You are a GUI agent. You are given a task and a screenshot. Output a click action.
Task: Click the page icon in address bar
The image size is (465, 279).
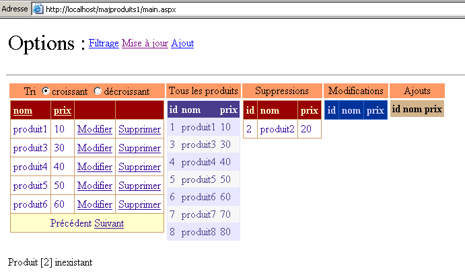[x=38, y=9]
